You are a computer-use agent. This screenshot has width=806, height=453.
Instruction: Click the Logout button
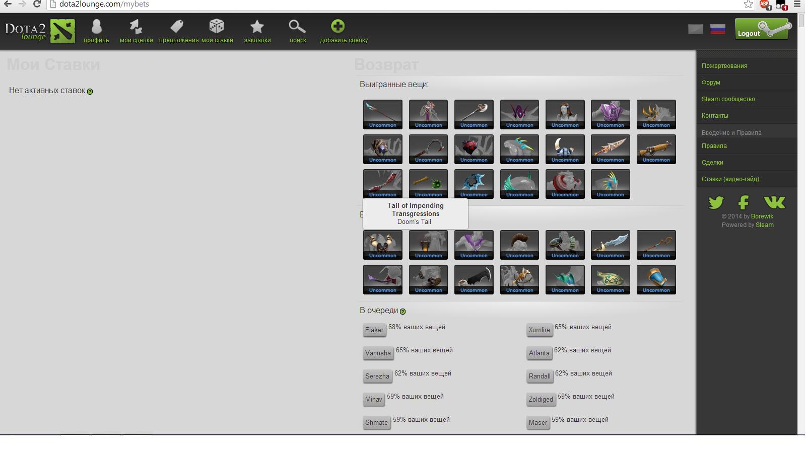tap(762, 29)
